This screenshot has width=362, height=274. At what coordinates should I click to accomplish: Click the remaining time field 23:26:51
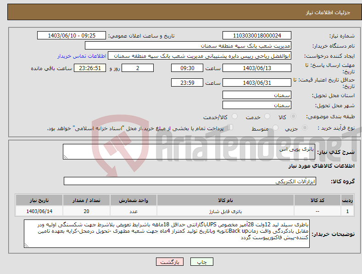coord(90,68)
